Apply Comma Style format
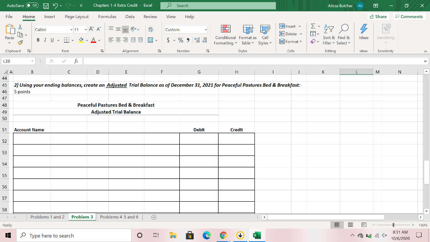This screenshot has width=430, height=242. coord(188,40)
